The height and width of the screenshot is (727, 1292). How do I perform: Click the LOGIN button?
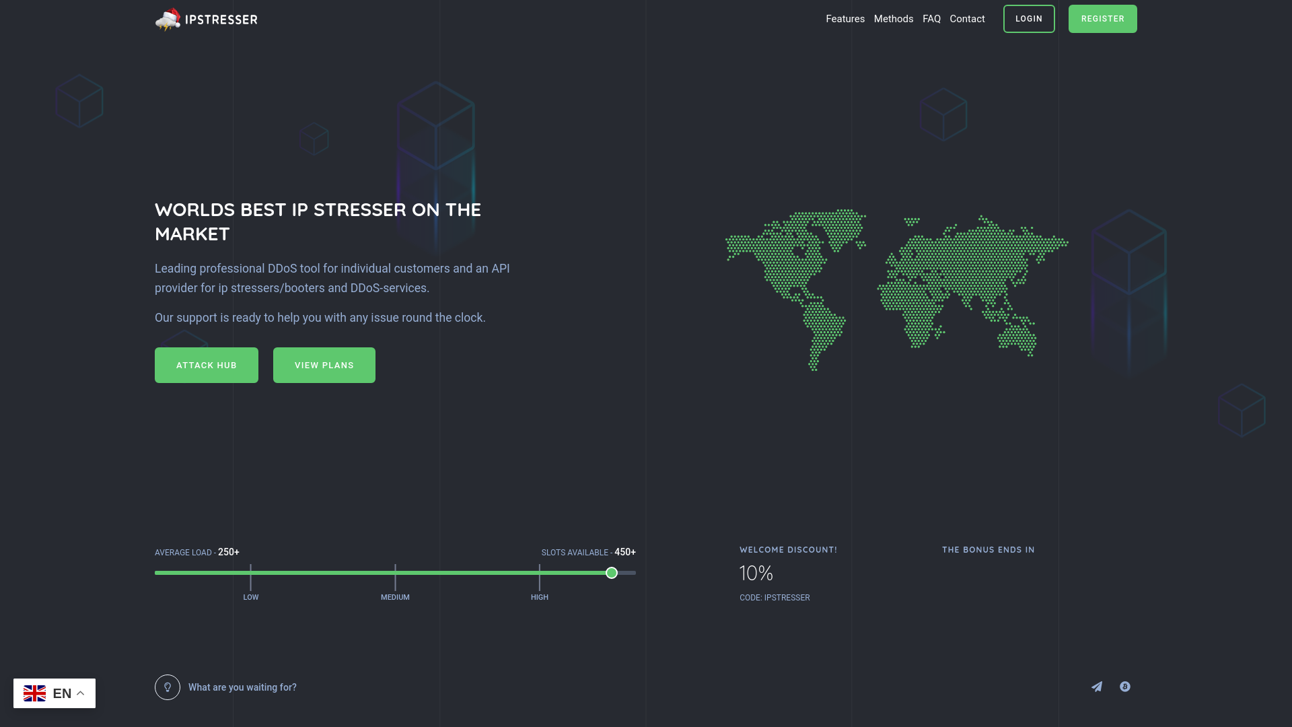click(1029, 19)
